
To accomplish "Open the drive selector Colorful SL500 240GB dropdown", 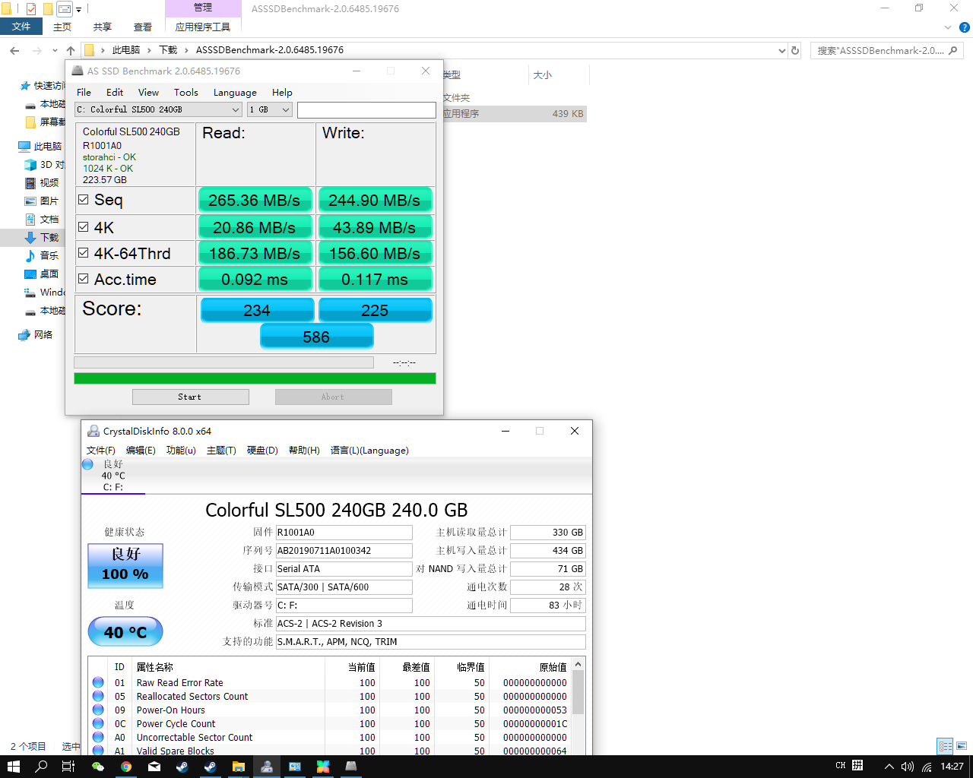I will click(158, 109).
